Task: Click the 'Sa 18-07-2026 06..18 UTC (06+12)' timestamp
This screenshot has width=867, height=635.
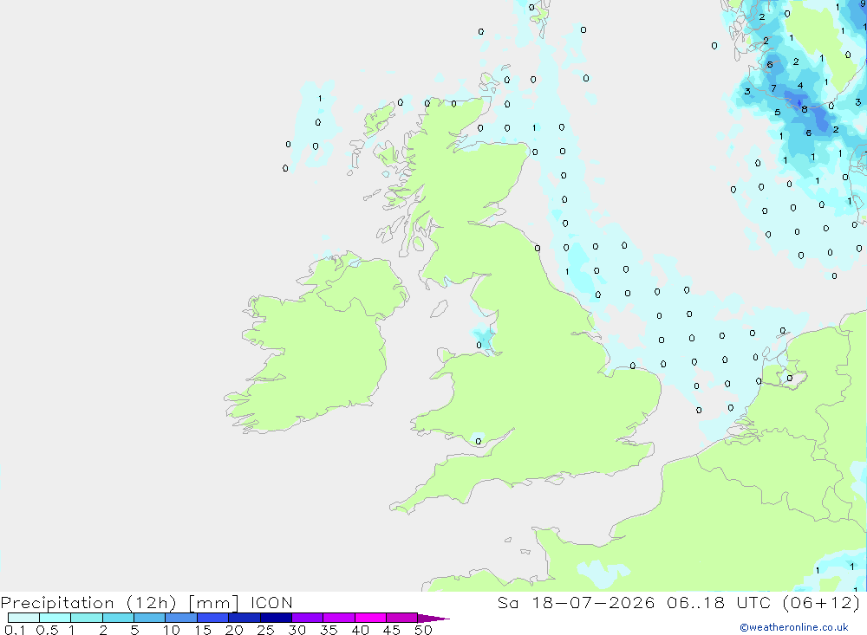Action: pos(679,602)
